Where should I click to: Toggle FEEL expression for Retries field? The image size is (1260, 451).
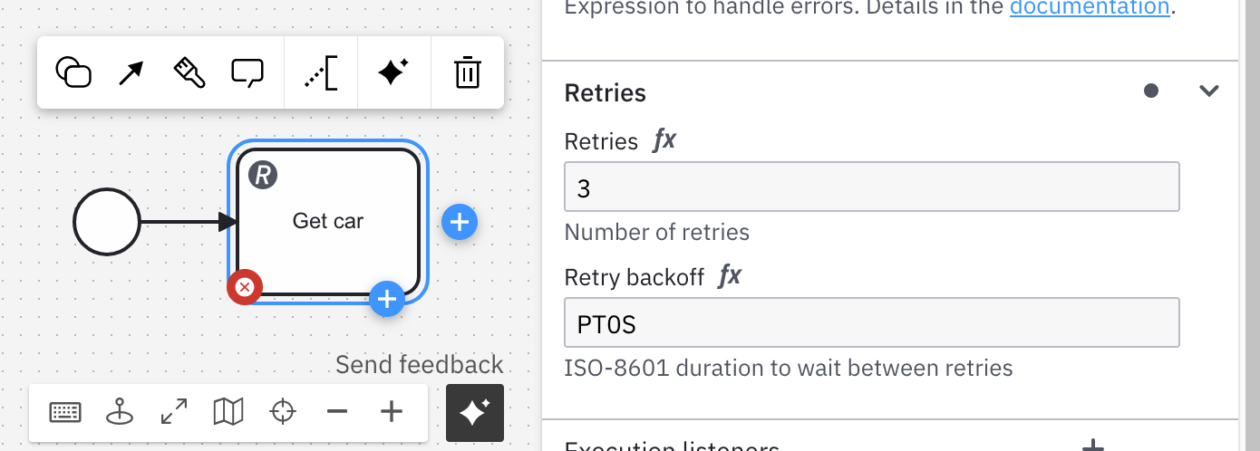point(664,140)
